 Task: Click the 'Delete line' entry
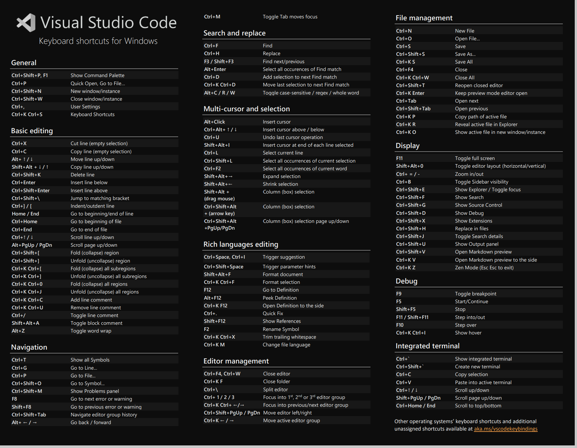tap(82, 175)
